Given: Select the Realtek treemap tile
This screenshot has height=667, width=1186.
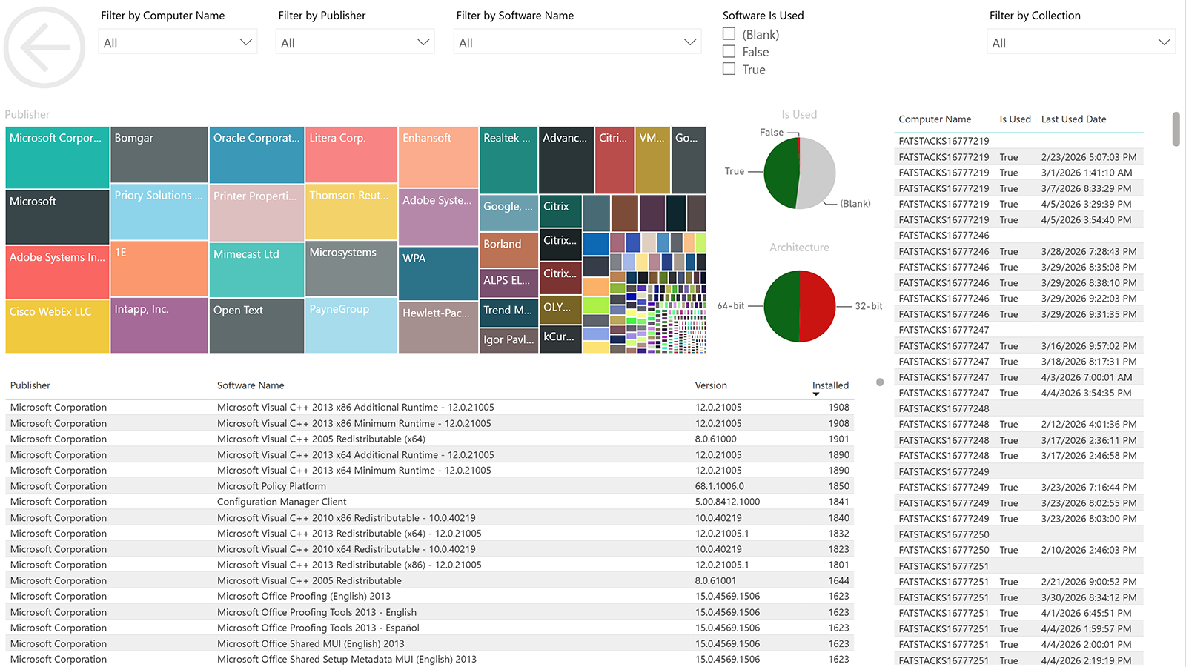Looking at the screenshot, I should [508, 159].
